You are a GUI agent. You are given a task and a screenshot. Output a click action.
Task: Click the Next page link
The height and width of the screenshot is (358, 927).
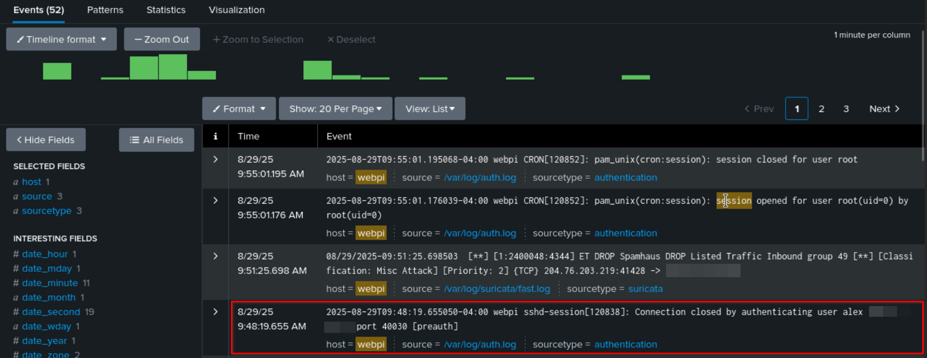[x=885, y=109]
